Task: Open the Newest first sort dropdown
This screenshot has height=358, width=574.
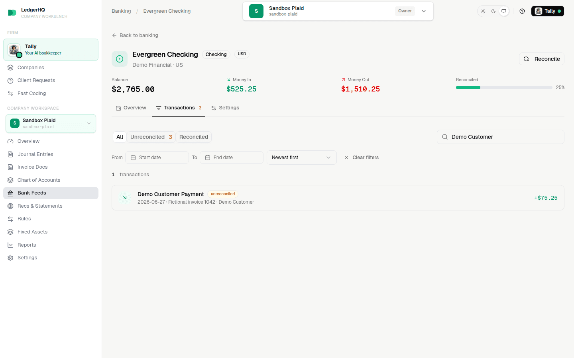Action: (x=302, y=158)
